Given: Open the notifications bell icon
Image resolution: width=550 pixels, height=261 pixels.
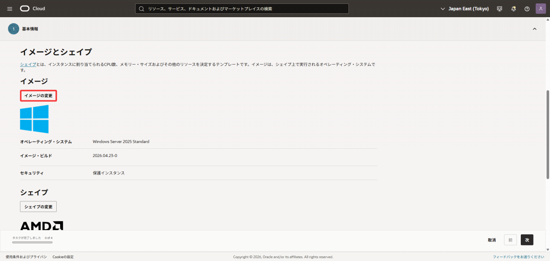Looking at the screenshot, I should click(513, 9).
